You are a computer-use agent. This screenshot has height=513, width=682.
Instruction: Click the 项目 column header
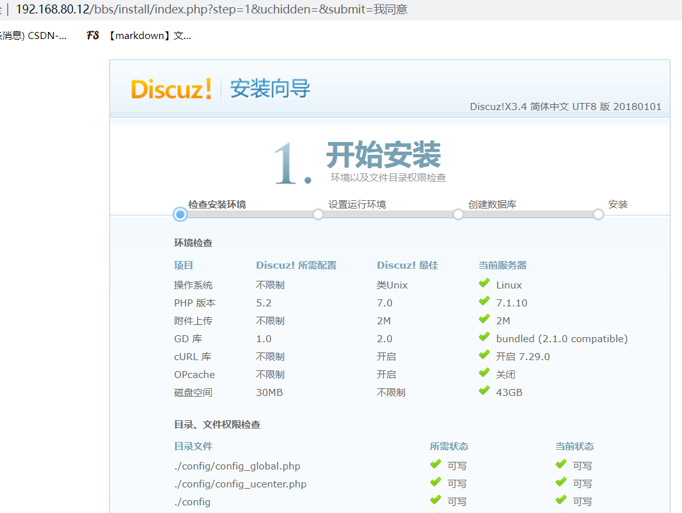pos(184,265)
